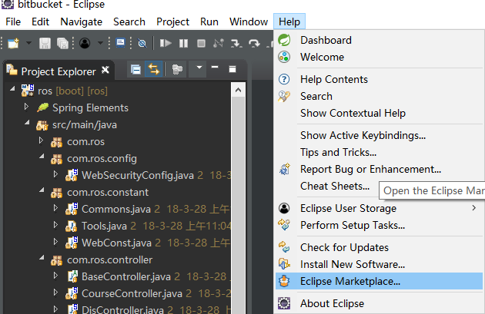Viewport: 485px width, 314px height.
Task: Select Report Bug or Enhancement...
Action: point(379,170)
